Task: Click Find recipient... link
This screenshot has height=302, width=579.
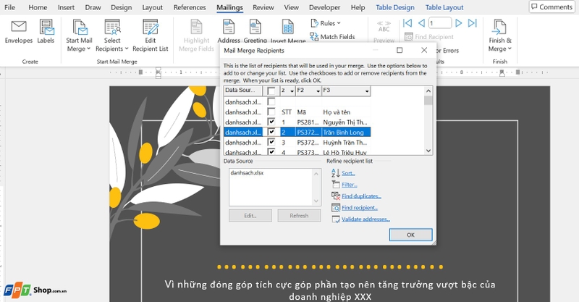Action: 360,208
